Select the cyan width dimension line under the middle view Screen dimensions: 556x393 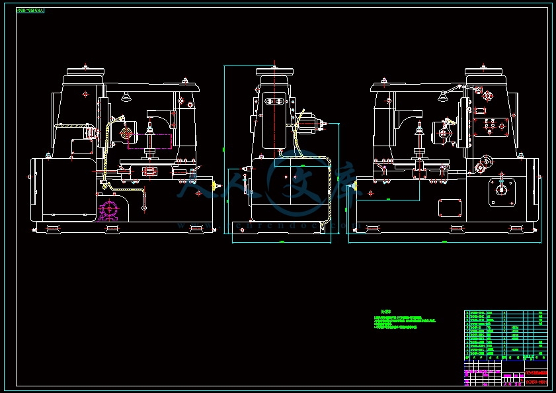click(x=282, y=242)
